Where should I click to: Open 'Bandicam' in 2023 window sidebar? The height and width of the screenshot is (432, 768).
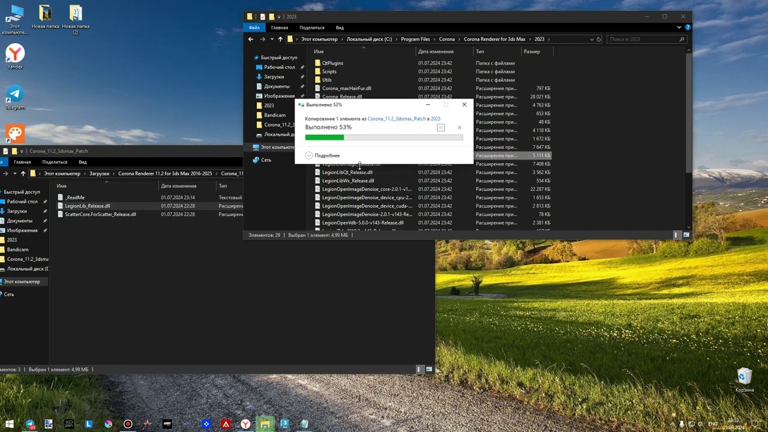(275, 115)
